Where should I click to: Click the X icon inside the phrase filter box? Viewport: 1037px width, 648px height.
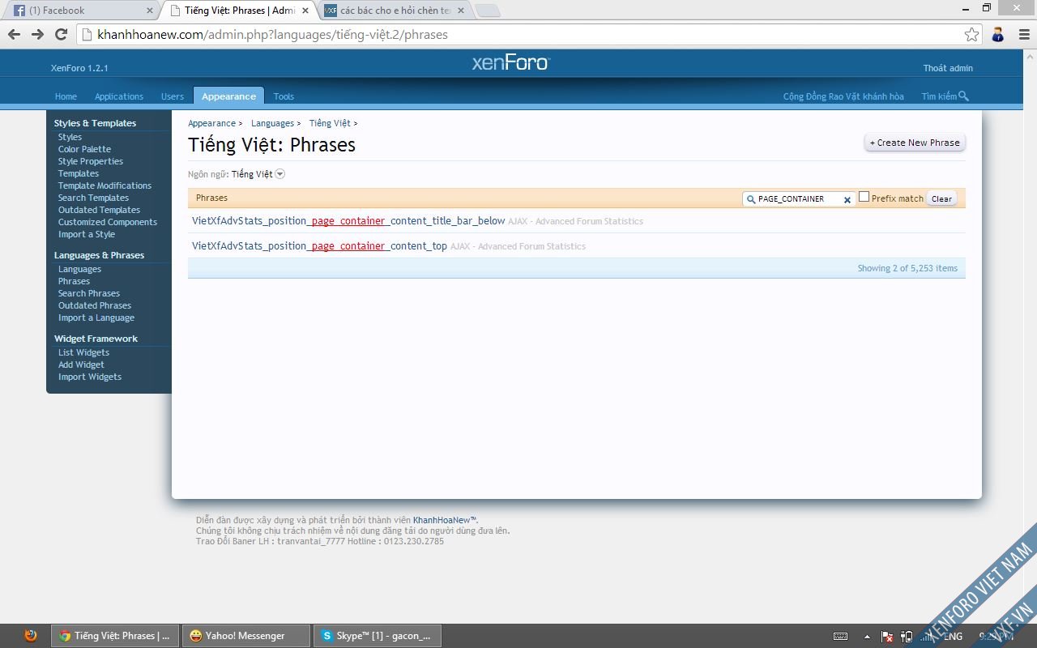847,199
